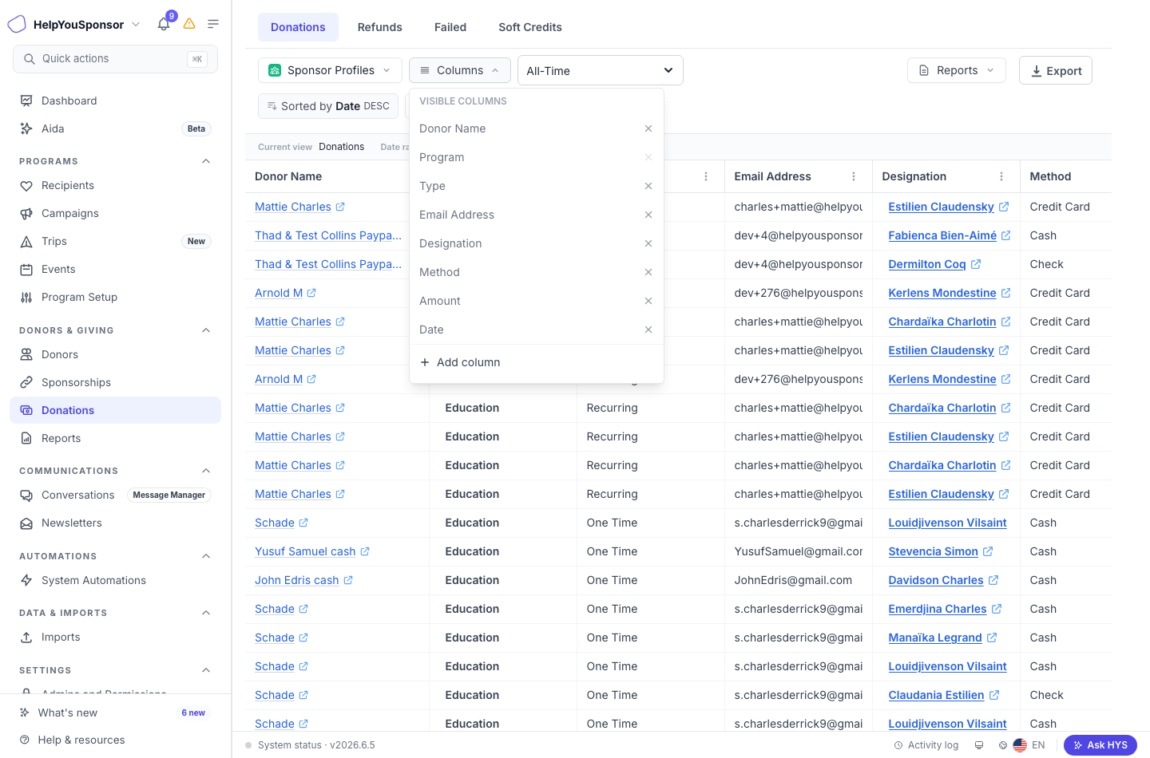This screenshot has height=758, width=1150.
Task: Collapse the Communications section
Action: (206, 471)
